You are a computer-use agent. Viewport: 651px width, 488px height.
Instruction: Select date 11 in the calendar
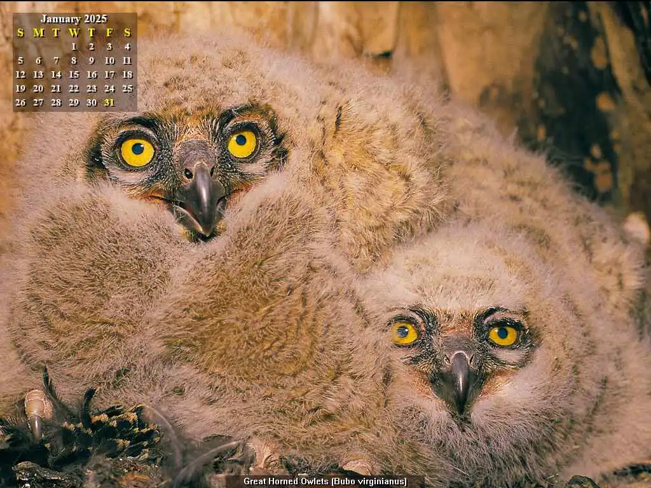click(x=127, y=60)
